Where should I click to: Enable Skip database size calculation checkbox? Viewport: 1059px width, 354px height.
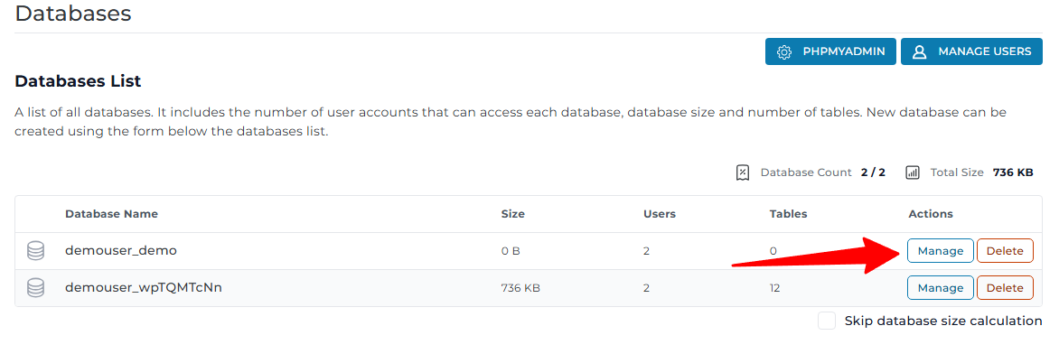827,321
